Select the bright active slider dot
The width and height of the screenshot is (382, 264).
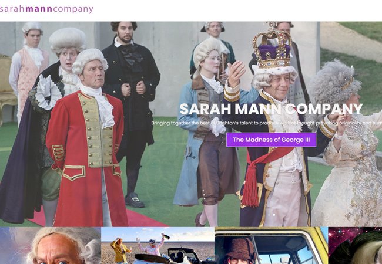point(274,215)
